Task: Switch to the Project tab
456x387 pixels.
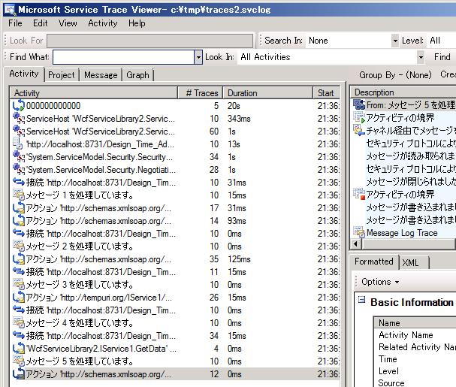Action: 62,75
